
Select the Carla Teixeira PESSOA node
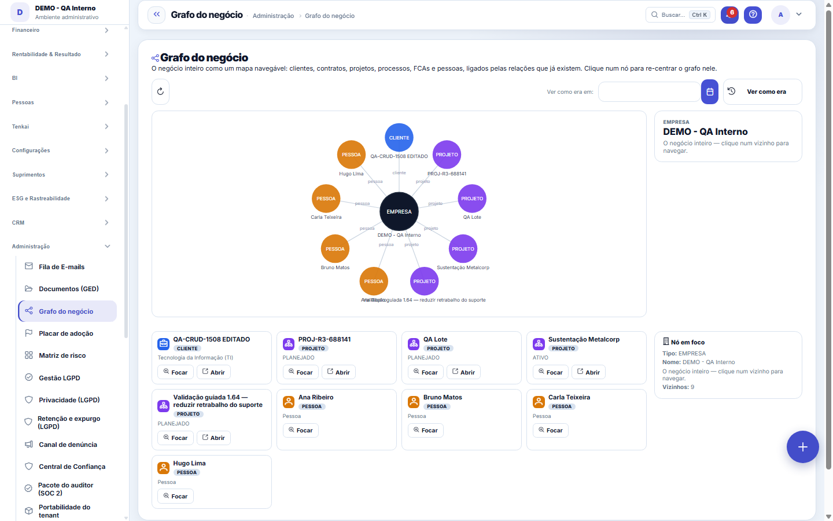326,199
